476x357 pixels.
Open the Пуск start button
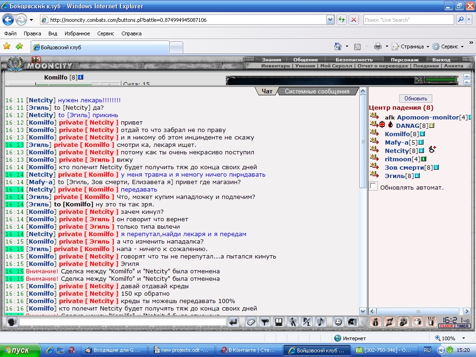coord(20,350)
